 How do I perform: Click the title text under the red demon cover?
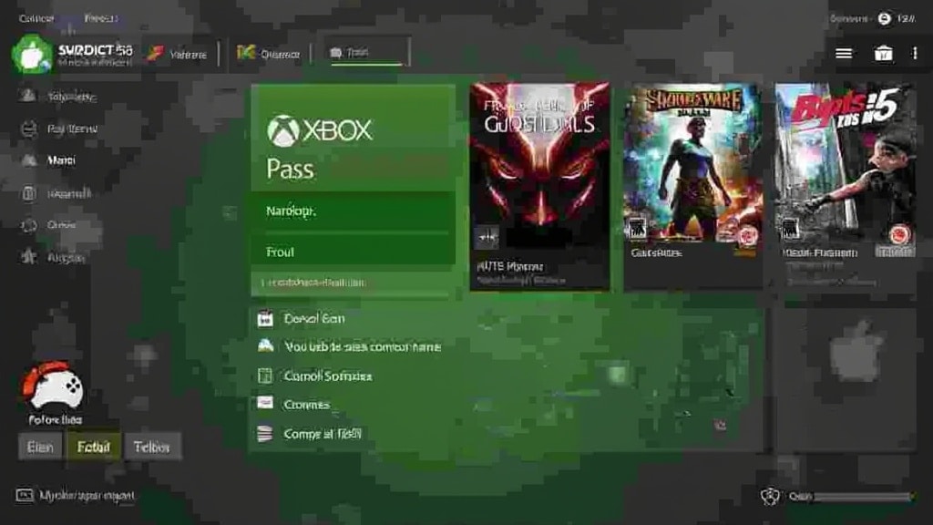point(510,266)
